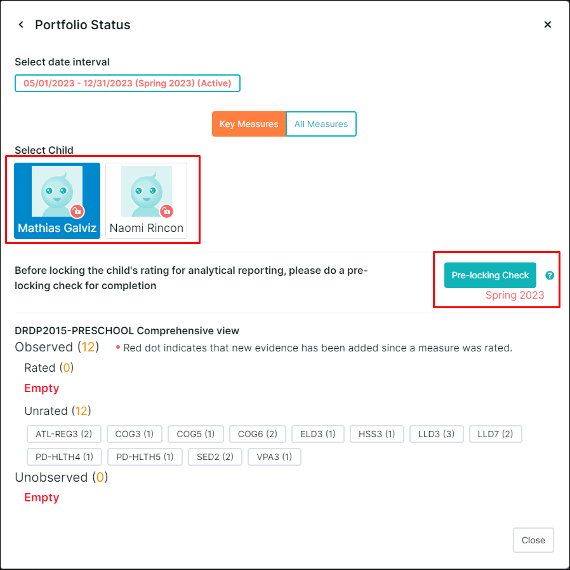Switch to Key Measures view
Image resolution: width=570 pixels, height=570 pixels.
click(249, 124)
